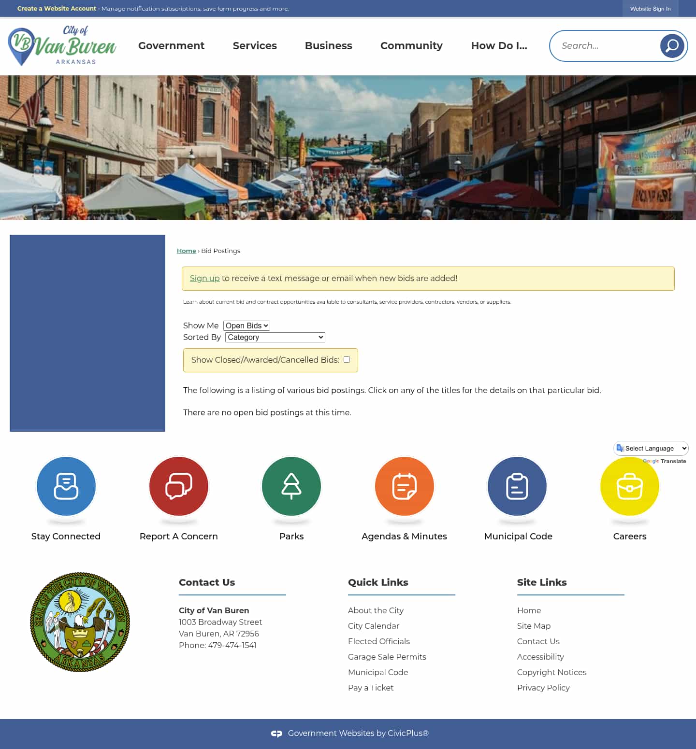Open the yellow Careers briefcase icon
This screenshot has height=749, width=696.
(629, 486)
